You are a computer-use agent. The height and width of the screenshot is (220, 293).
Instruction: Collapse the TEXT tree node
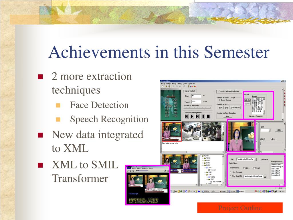pos(207,179)
